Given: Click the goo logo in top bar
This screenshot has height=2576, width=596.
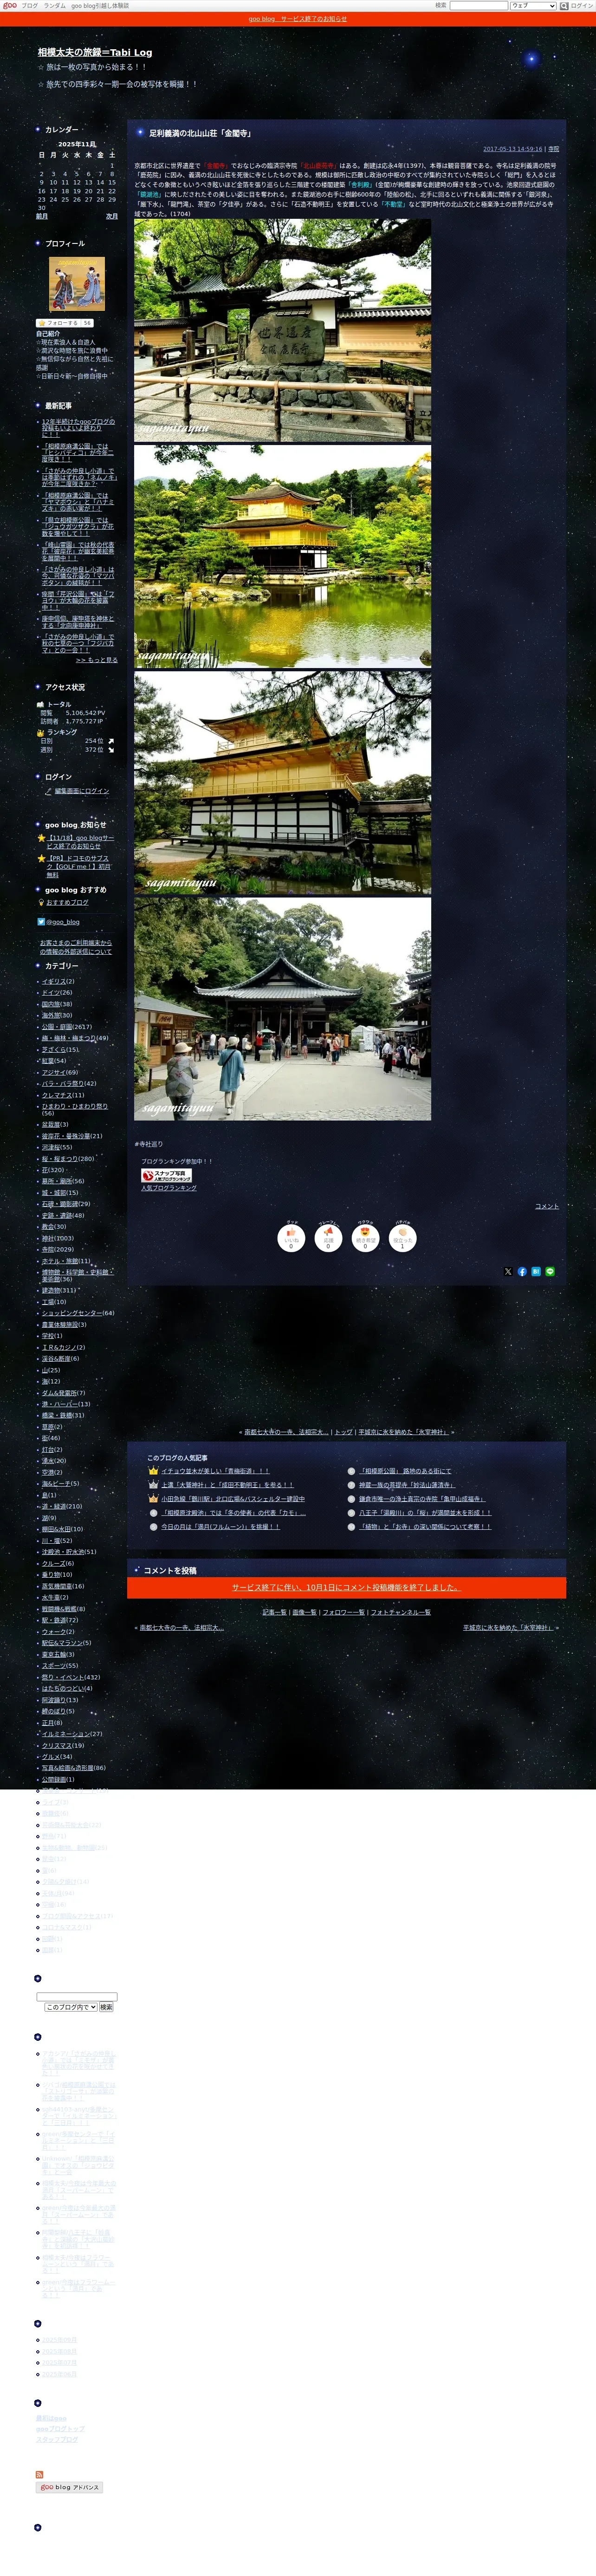Looking at the screenshot, I should pyautogui.click(x=10, y=5).
